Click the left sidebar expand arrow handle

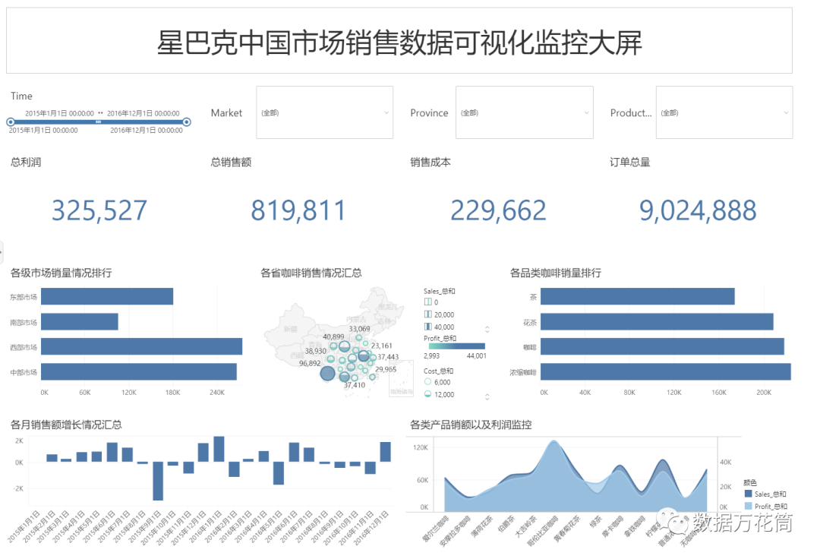click(2, 250)
